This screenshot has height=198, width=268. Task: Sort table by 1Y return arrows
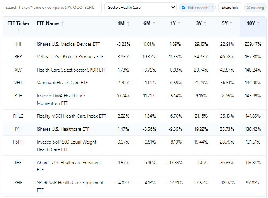[179, 24]
